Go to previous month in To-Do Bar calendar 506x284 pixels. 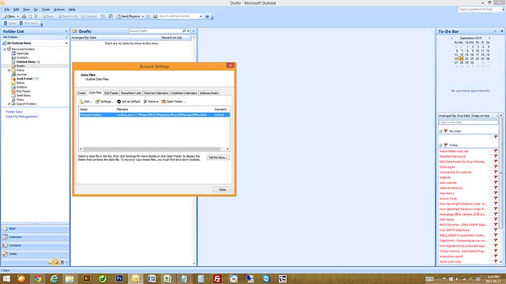tap(452, 38)
